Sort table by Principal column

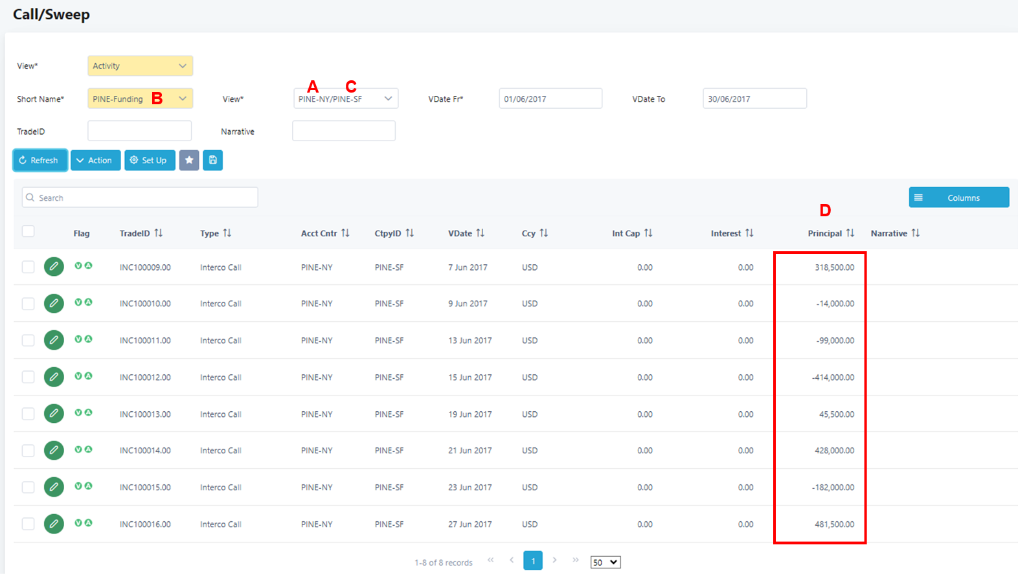(850, 233)
